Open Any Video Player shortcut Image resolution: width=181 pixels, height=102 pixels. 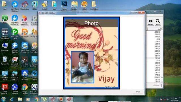pyautogui.click(x=15, y=33)
